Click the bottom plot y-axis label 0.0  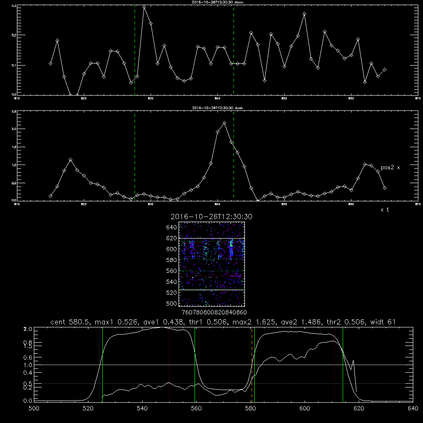coord(28,401)
